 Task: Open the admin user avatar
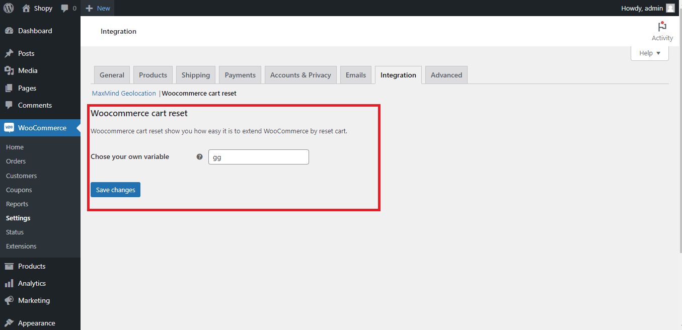pos(670,8)
